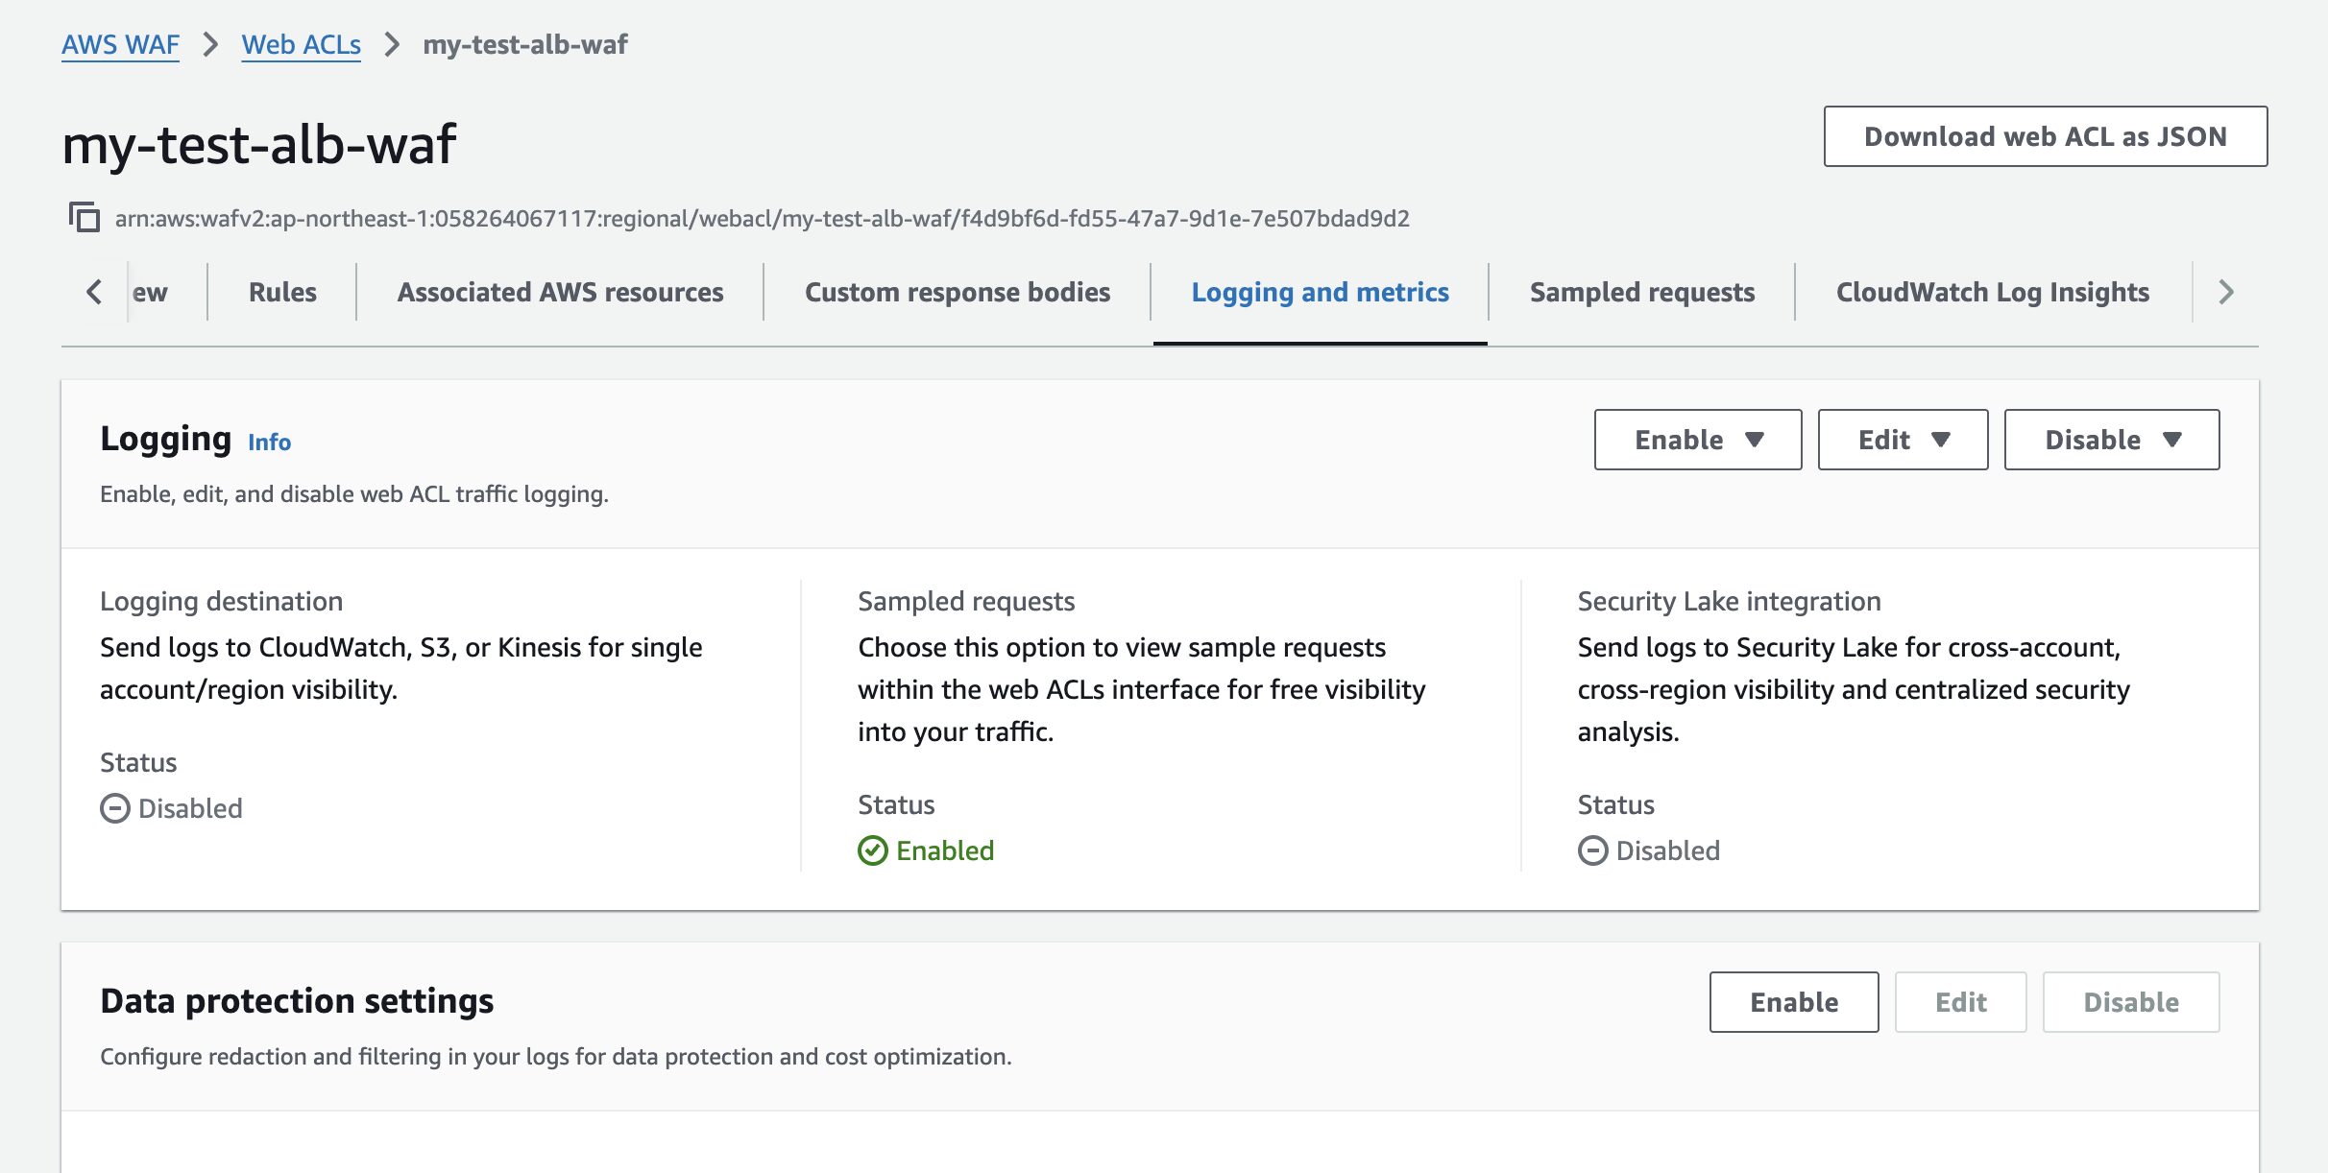Navigate to AWS WAF breadcrumb
The height and width of the screenshot is (1173, 2328).
point(120,44)
